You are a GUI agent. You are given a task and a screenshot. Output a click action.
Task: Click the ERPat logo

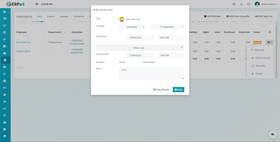coord(16,4)
